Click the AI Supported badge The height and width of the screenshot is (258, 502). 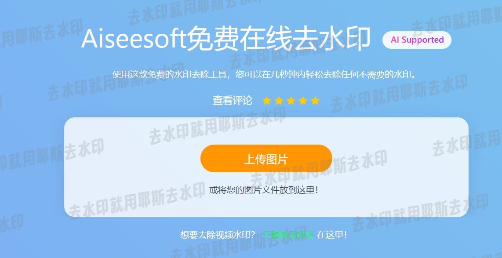[x=417, y=40]
